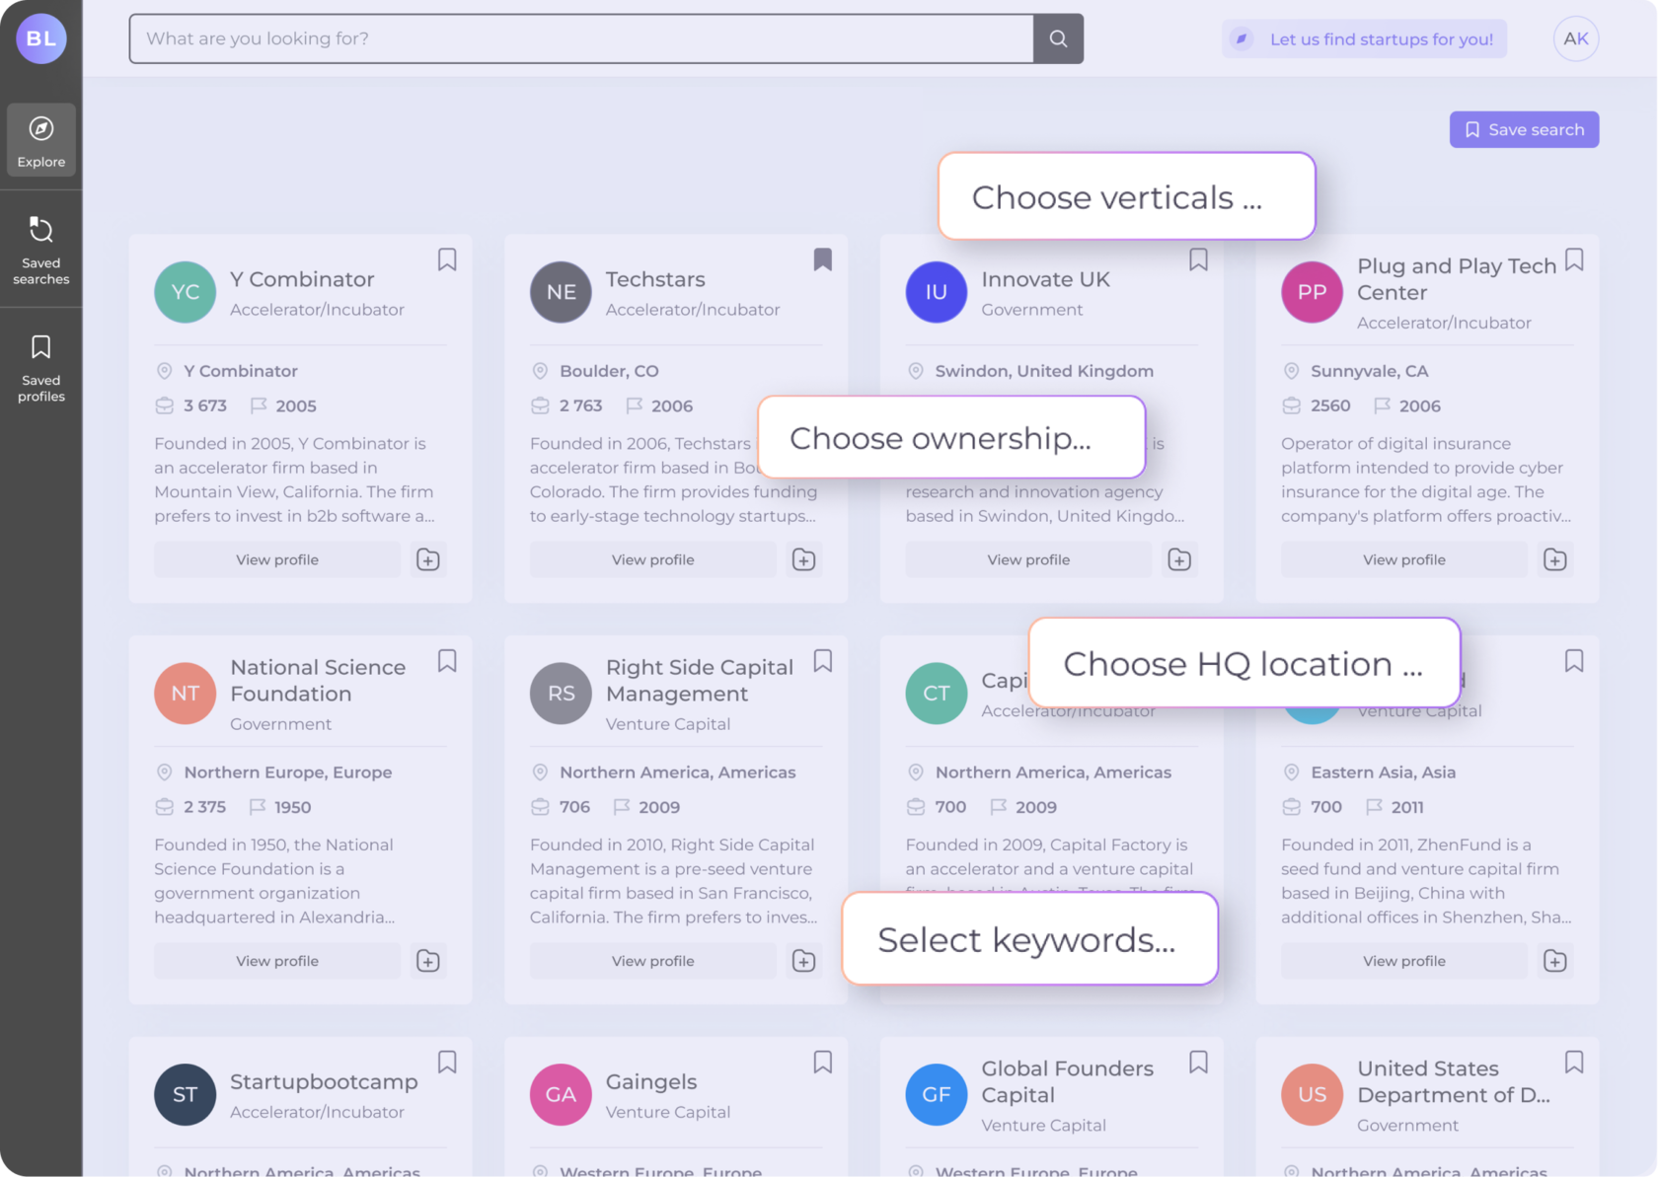
Task: Bookmark the Plug and Play Tech Center card
Action: 1574,259
